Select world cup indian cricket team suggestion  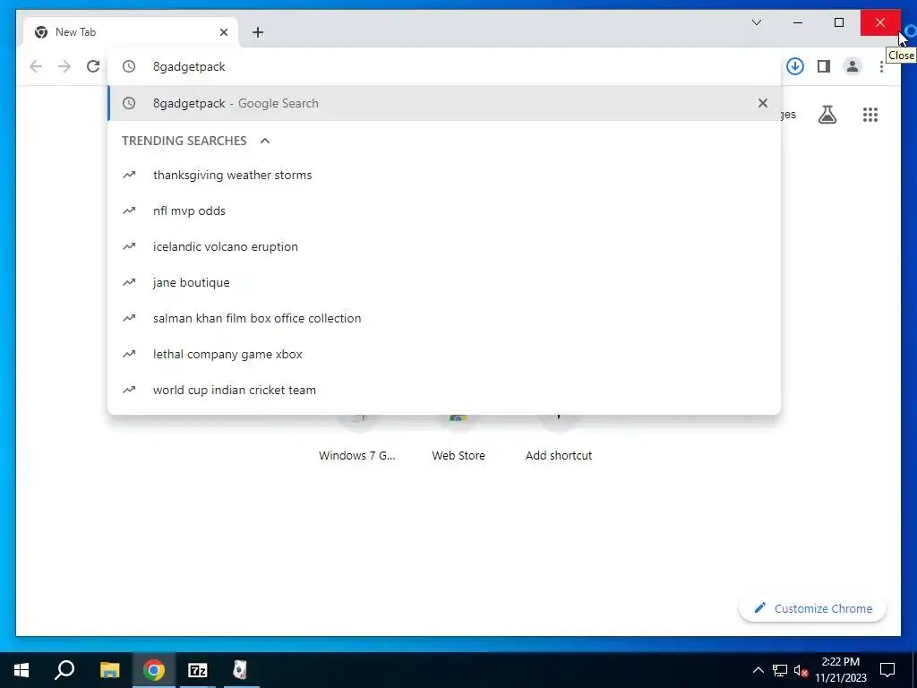444,390
